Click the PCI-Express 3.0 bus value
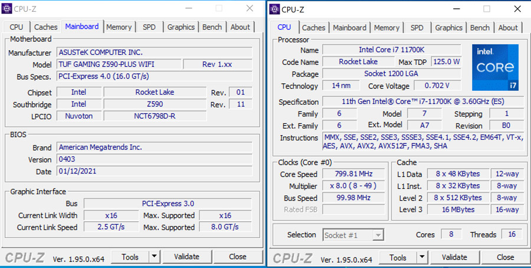Image resolution: width=531 pixels, height=268 pixels. click(168, 204)
